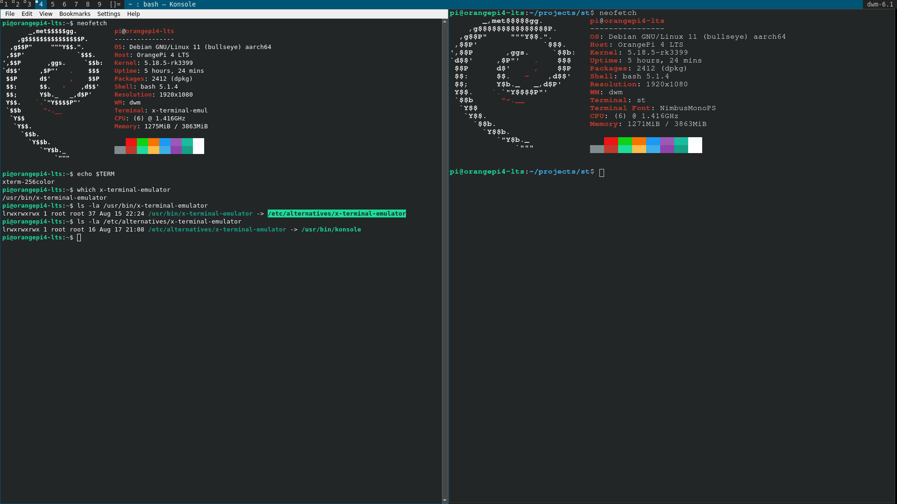
Task: Click the 'which x-terminal-emulator' command line
Action: [x=124, y=190]
